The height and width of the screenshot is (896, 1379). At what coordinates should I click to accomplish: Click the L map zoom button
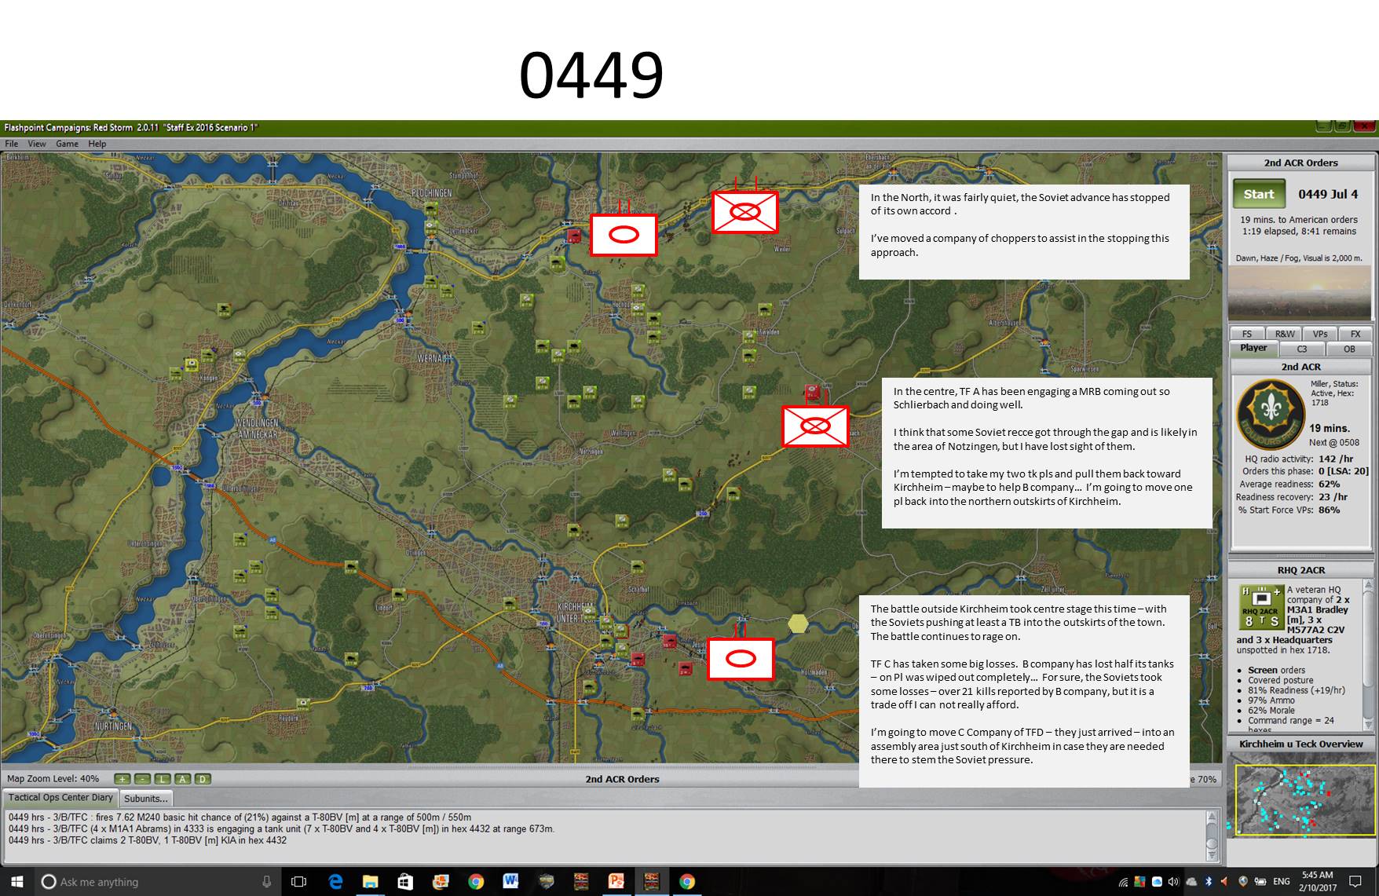pyautogui.click(x=163, y=779)
